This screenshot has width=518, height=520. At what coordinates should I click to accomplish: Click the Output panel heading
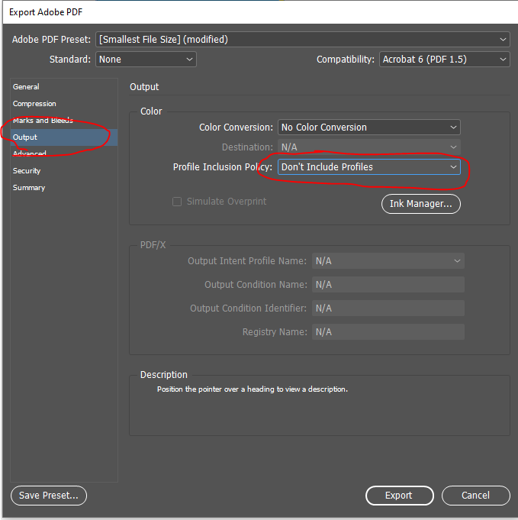144,87
